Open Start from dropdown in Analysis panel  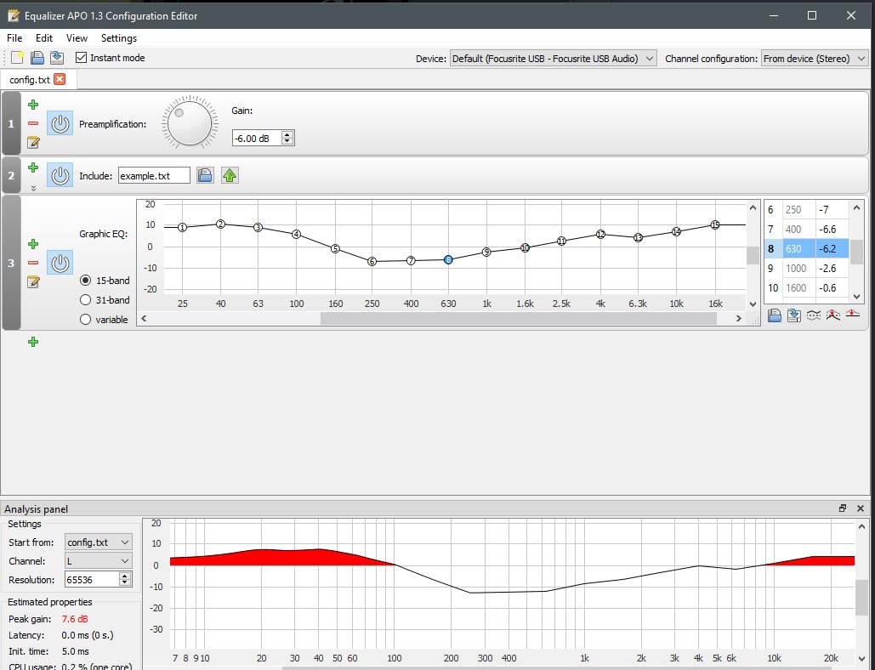pos(99,542)
